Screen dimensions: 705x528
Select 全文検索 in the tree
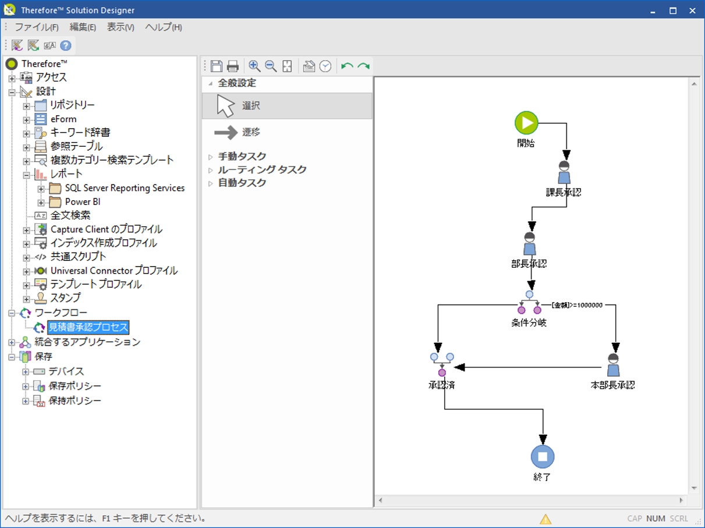70,215
